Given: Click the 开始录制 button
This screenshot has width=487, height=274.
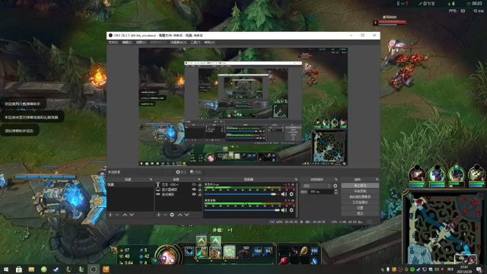Looking at the screenshot, I should coord(360,191).
